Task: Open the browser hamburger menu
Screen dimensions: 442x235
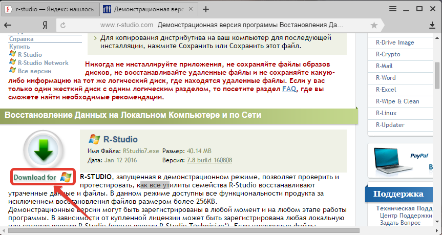Action: (x=393, y=9)
